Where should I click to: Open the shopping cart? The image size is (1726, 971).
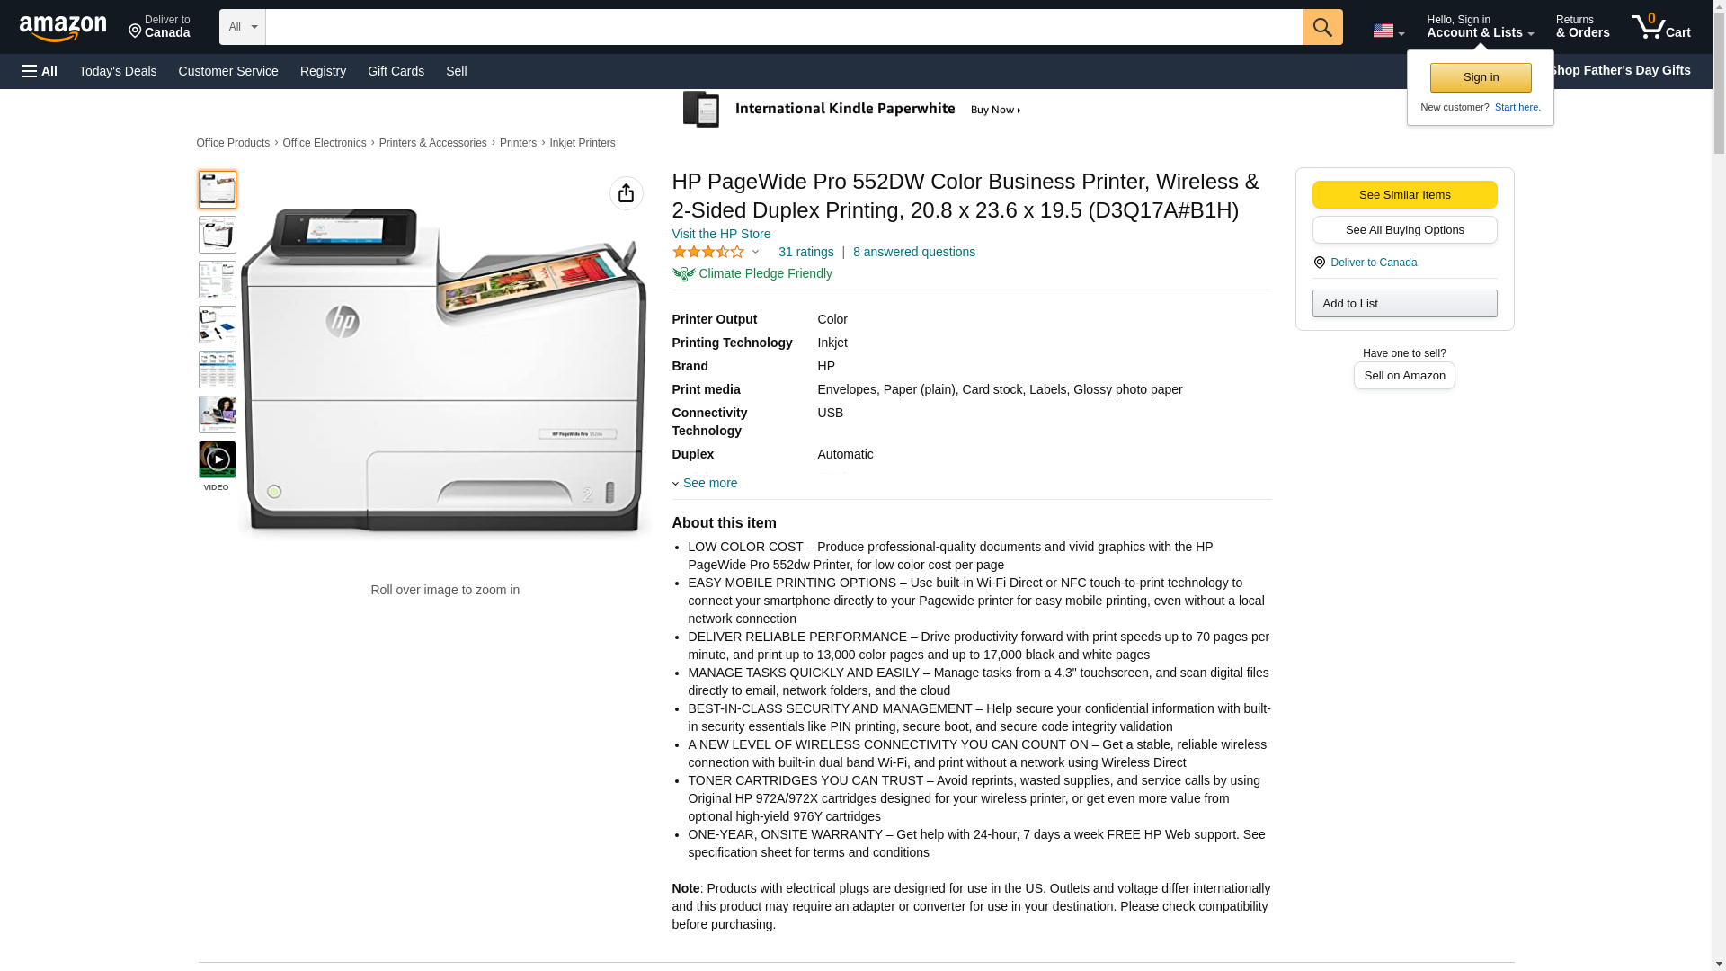point(1660,27)
